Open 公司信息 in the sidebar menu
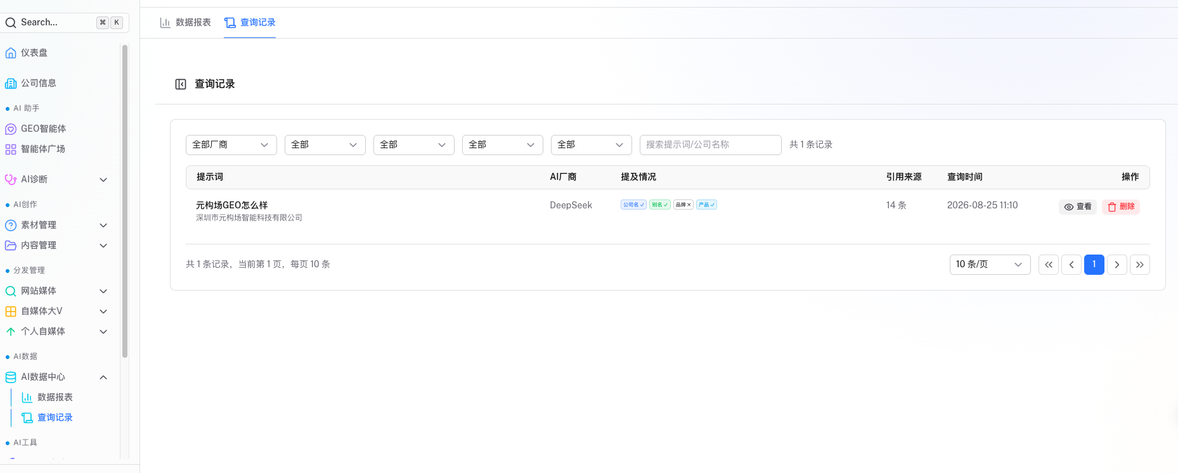 point(39,84)
